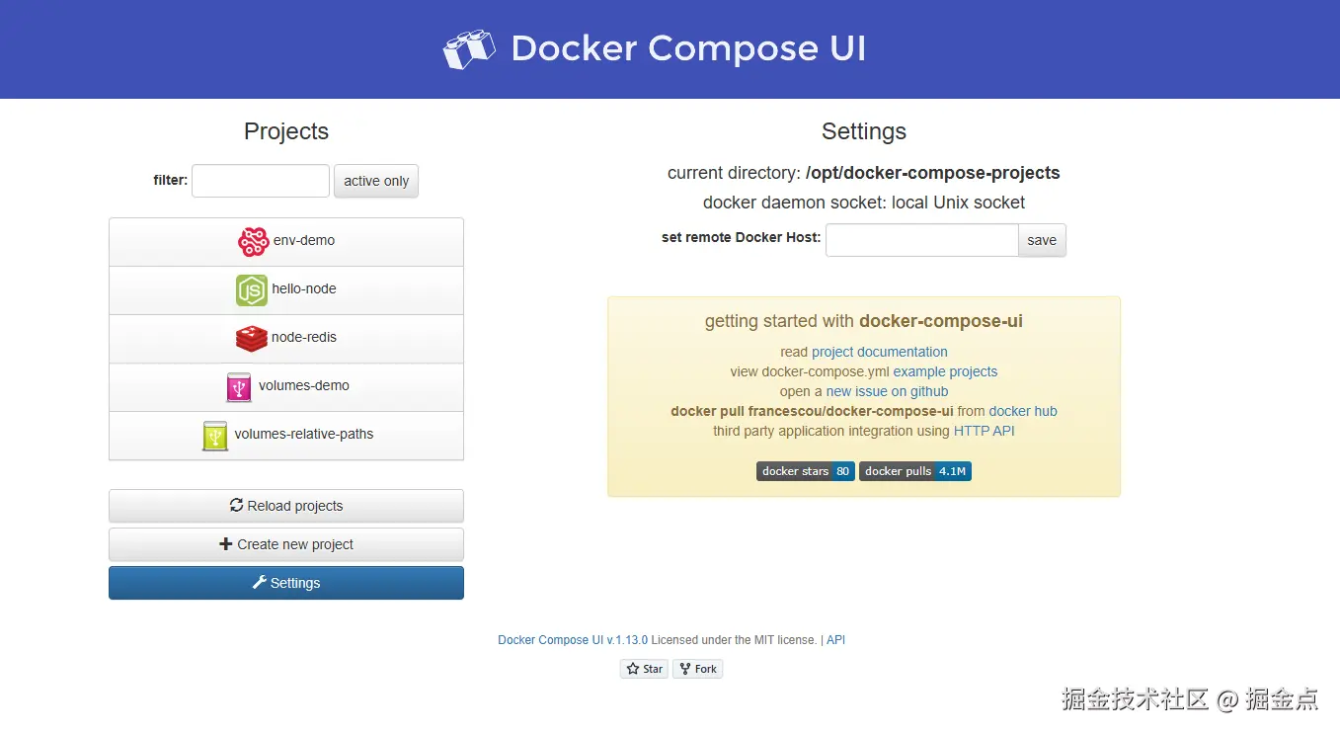Click the hello-node Node.js icon
The width and height of the screenshot is (1340, 734).
coord(252,289)
